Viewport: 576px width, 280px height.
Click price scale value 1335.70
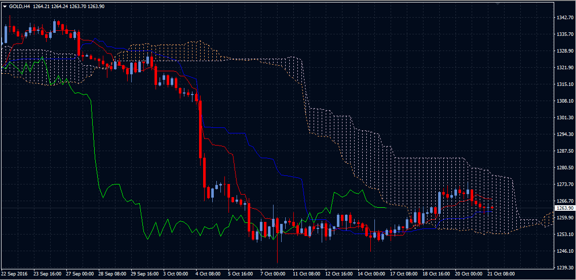point(565,34)
